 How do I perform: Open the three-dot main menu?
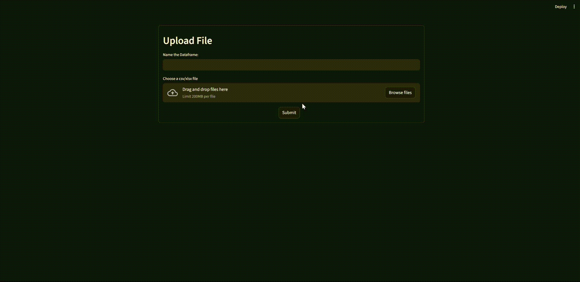pos(574,7)
